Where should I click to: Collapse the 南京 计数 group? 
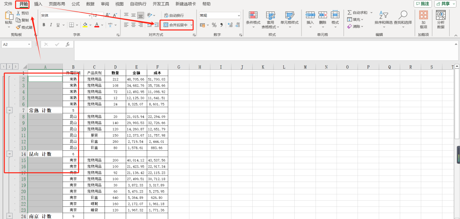[9, 216]
